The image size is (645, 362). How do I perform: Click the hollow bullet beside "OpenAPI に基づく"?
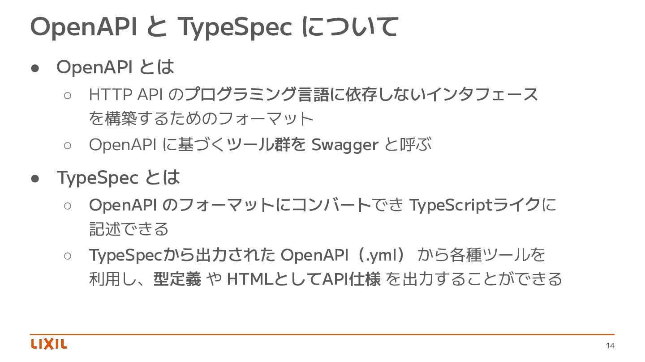[68, 145]
